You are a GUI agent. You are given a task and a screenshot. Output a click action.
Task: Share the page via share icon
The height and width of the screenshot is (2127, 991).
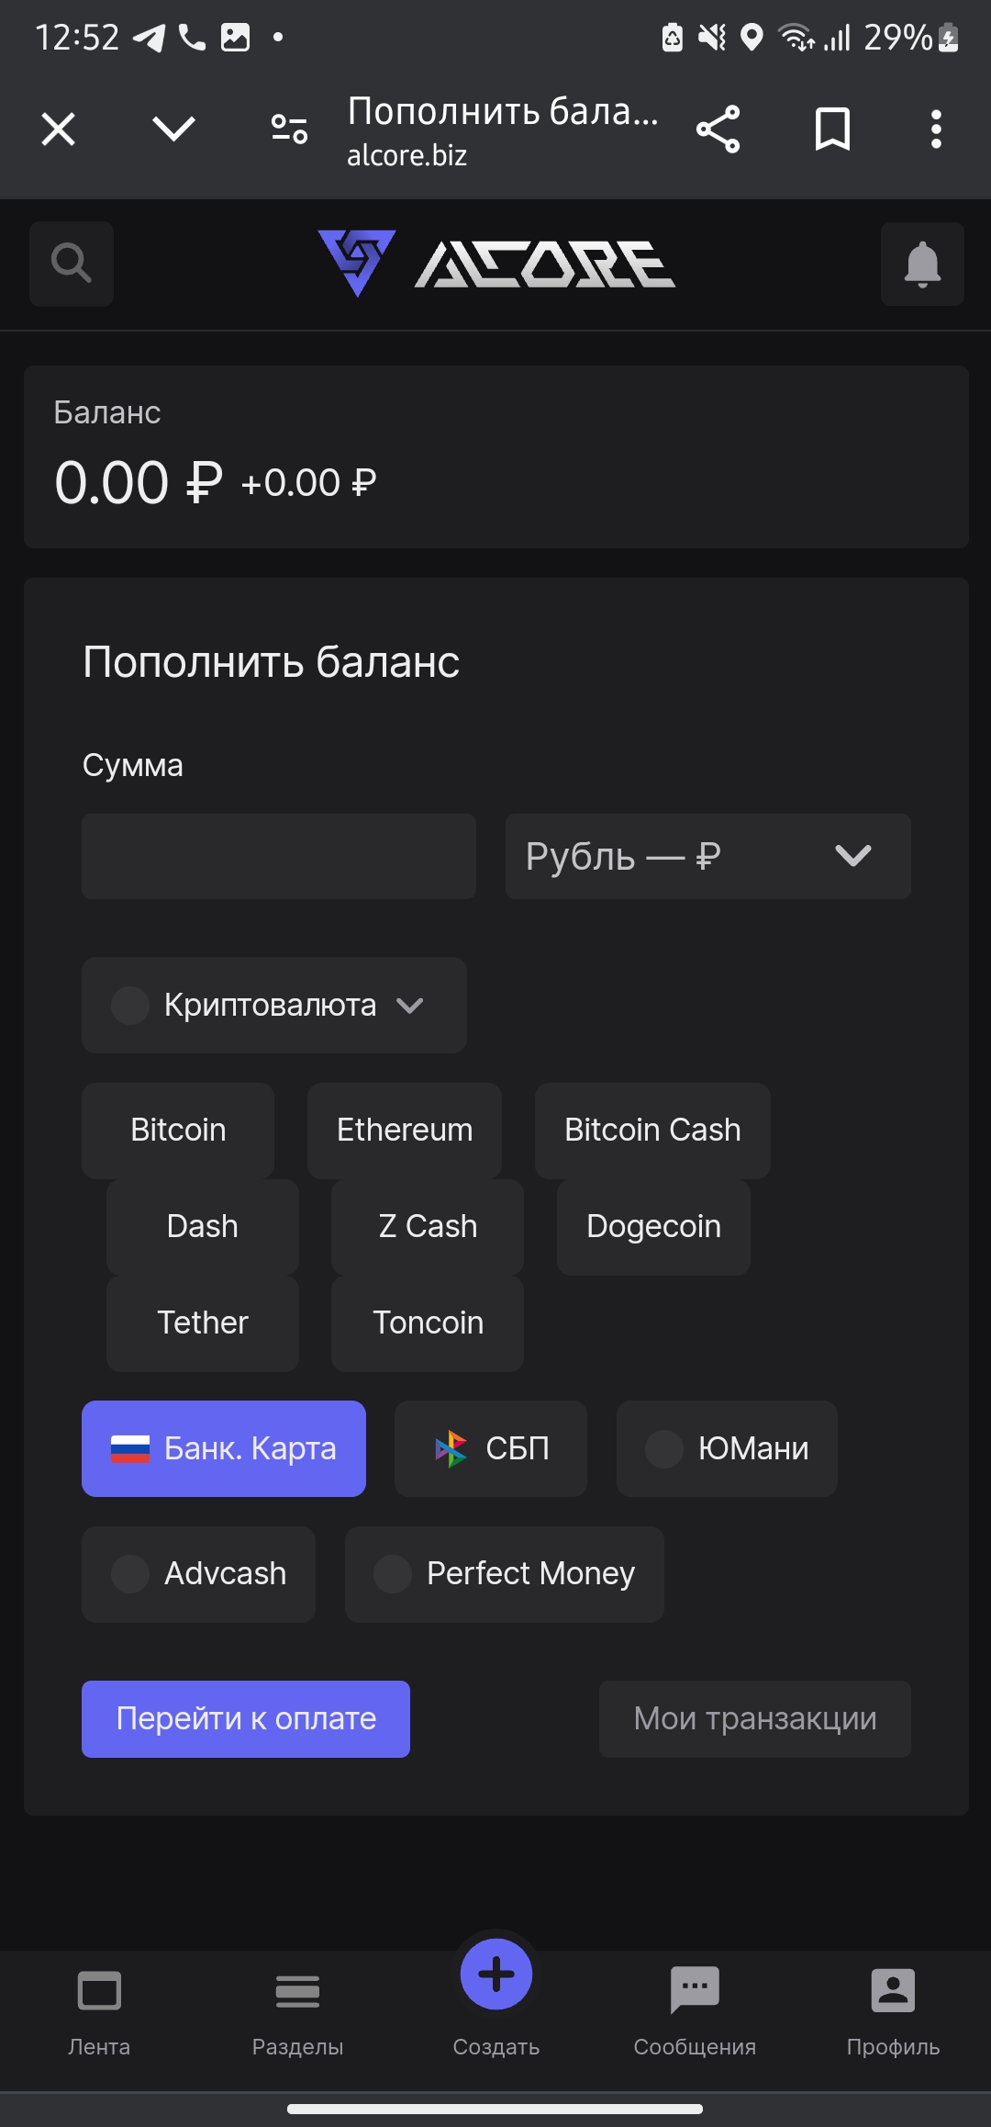718,129
